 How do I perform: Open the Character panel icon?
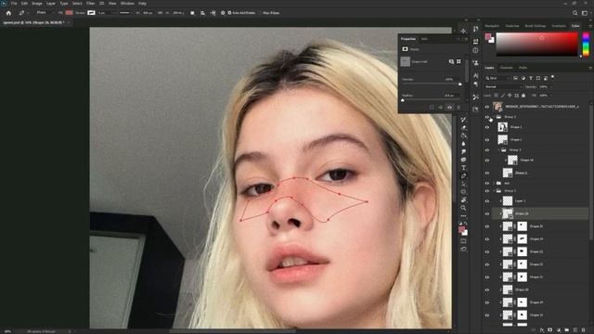point(475,76)
